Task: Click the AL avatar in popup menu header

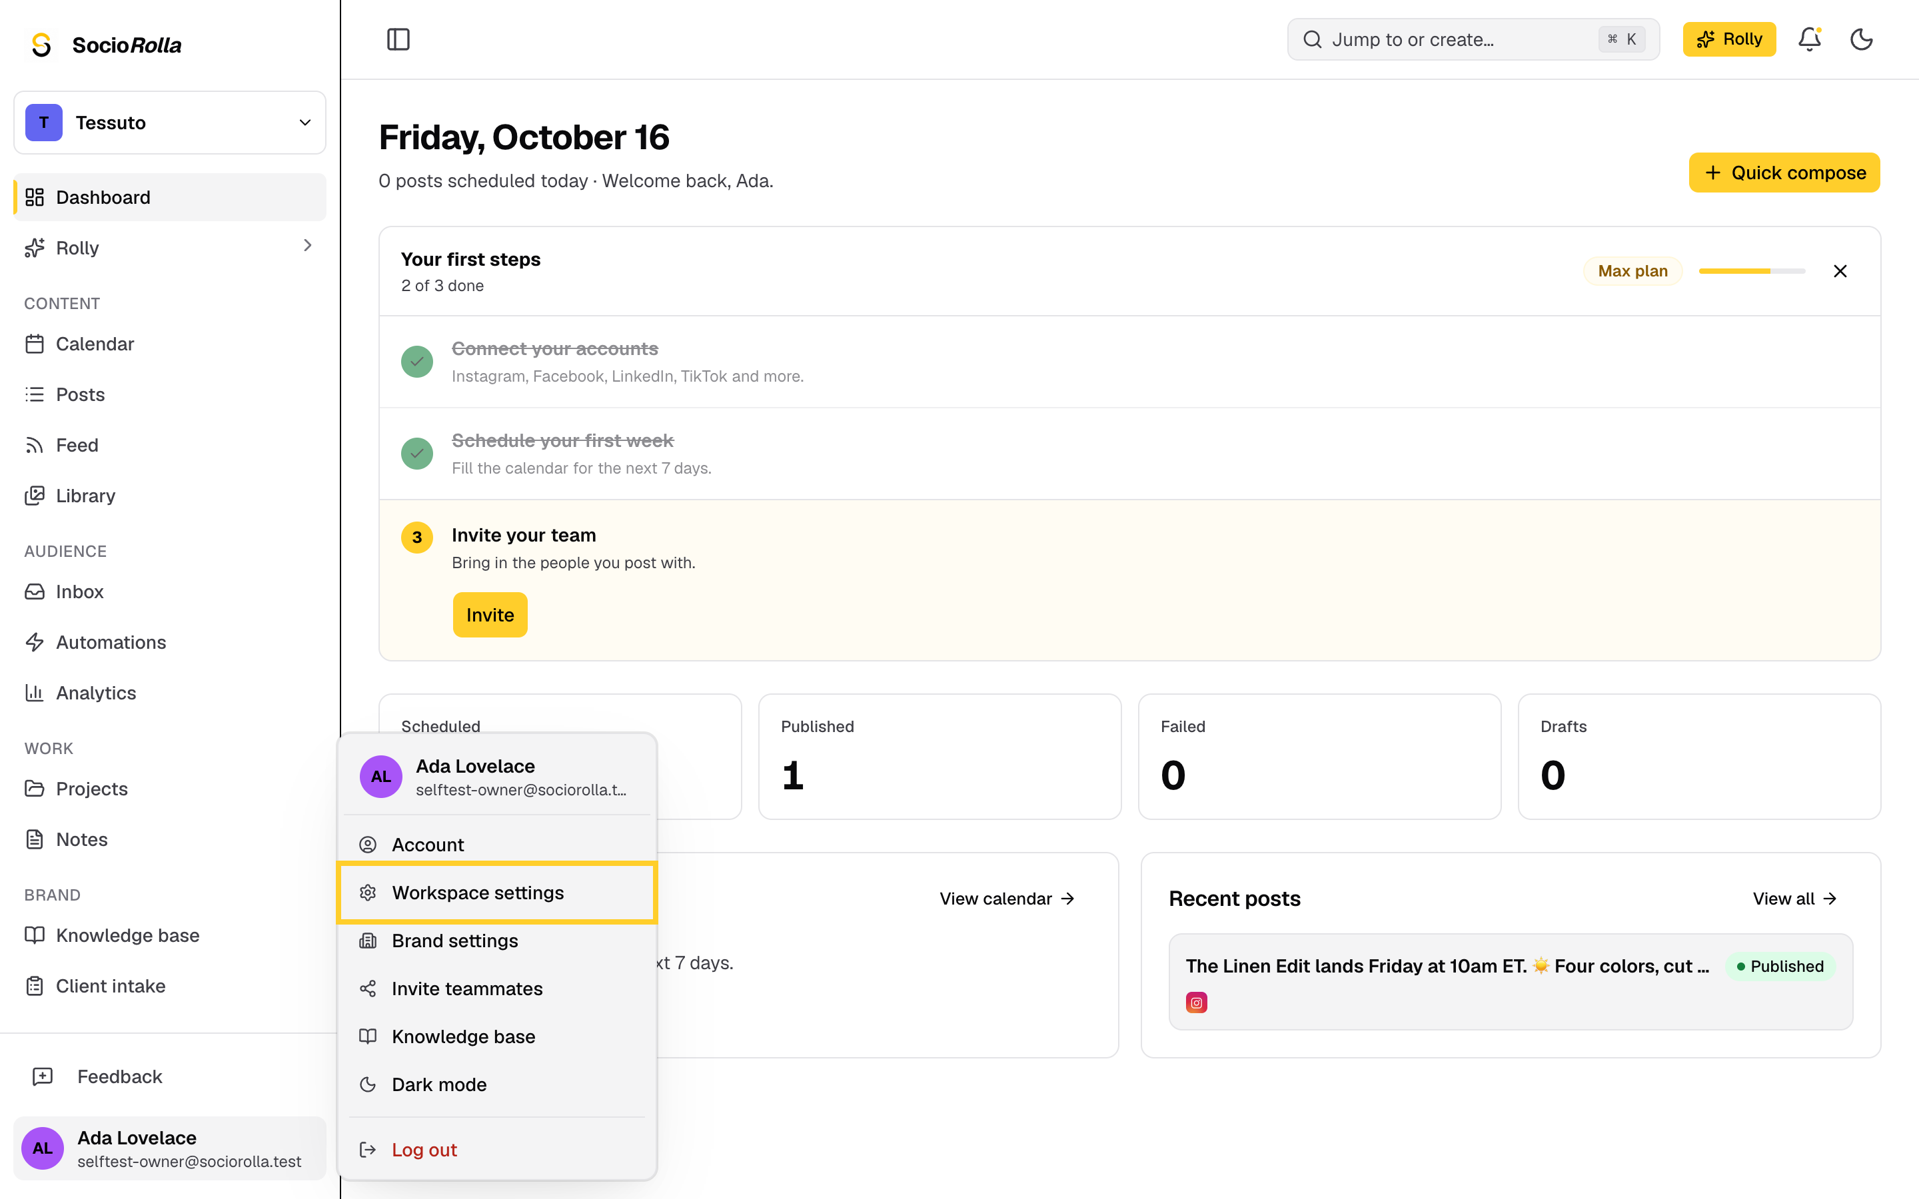Action: tap(380, 776)
